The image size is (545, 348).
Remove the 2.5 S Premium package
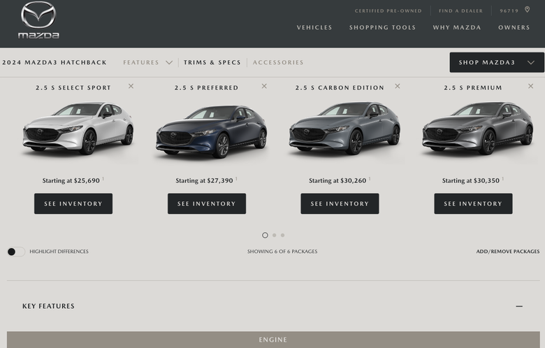(x=530, y=86)
